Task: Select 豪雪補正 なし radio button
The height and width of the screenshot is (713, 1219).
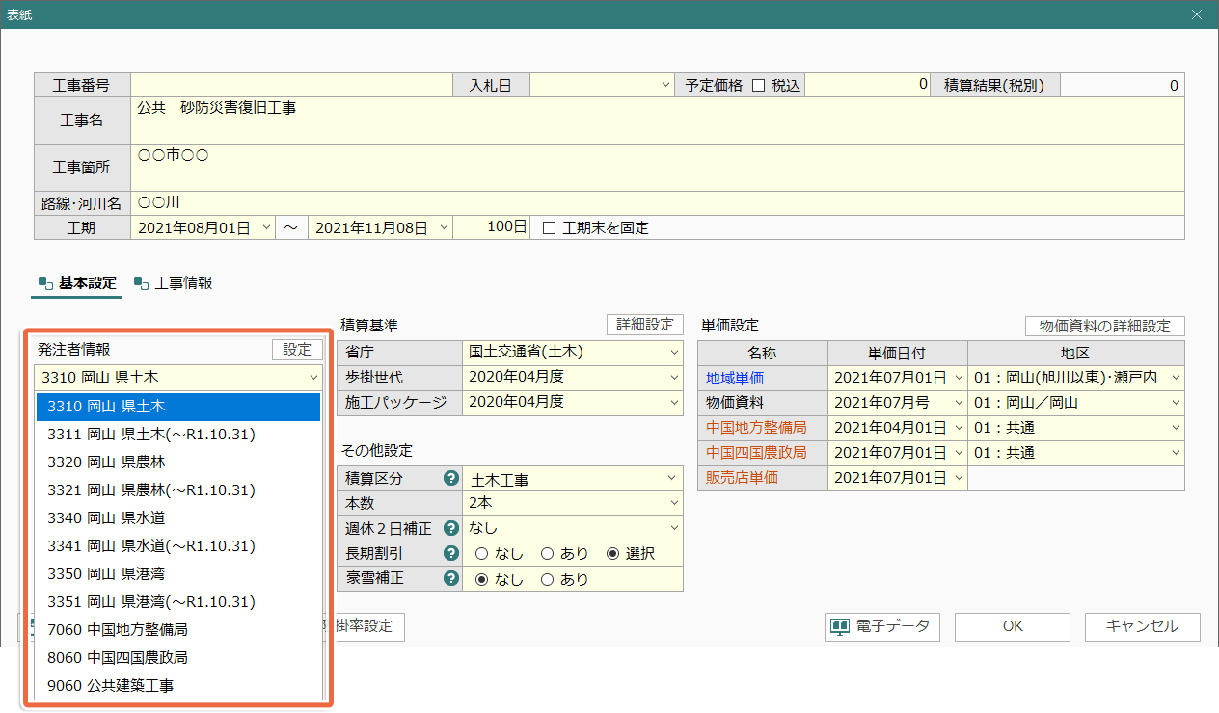Action: tap(481, 579)
